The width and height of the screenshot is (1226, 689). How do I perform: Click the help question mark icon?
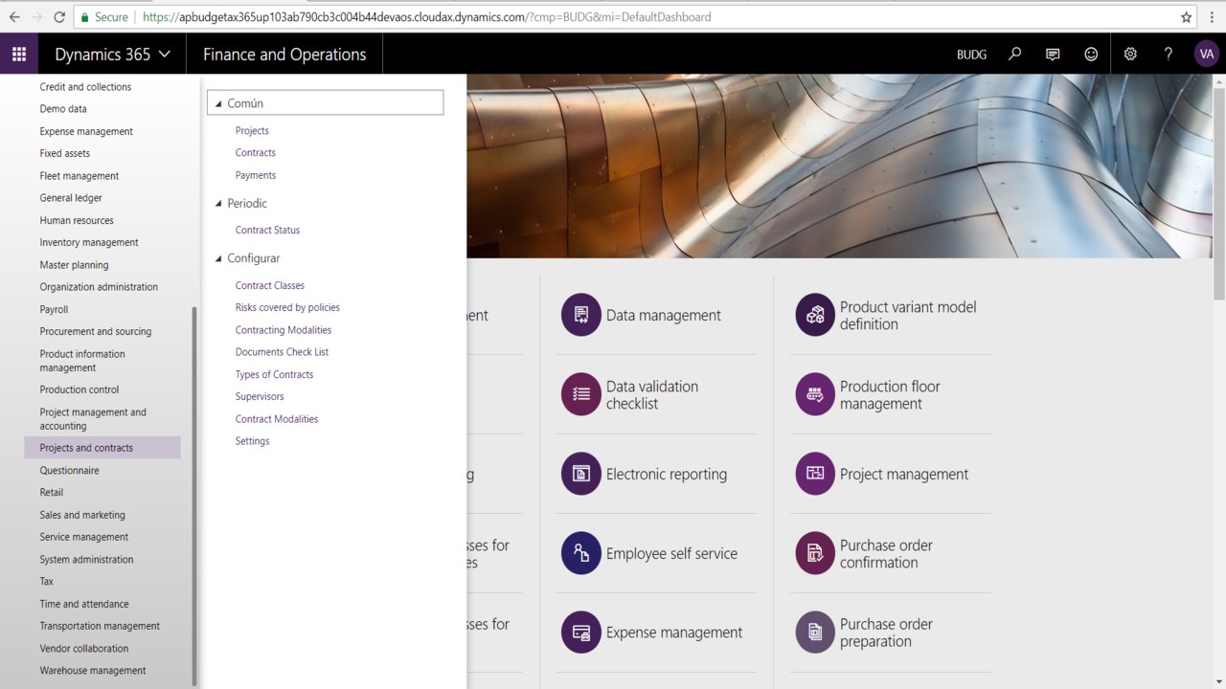pyautogui.click(x=1168, y=55)
